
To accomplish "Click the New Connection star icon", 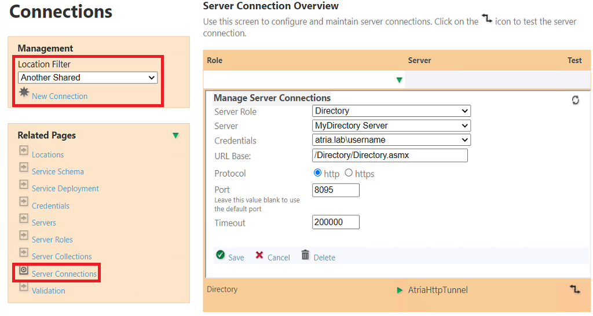I will click(24, 93).
